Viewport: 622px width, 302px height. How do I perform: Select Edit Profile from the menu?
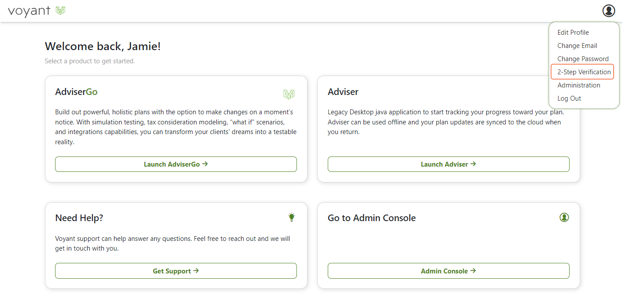573,33
